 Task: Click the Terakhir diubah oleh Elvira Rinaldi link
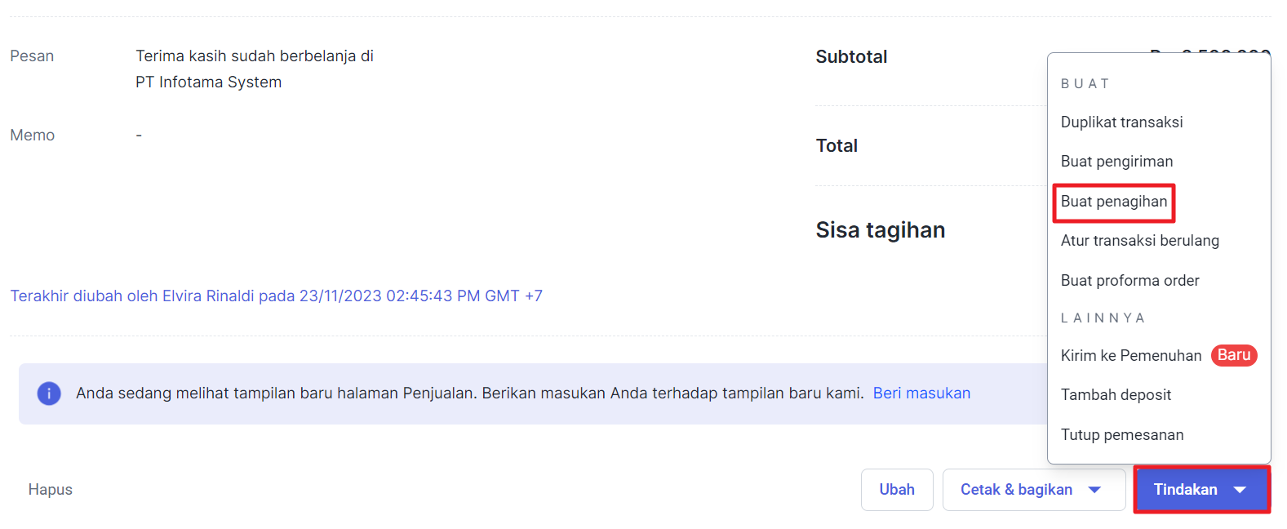[276, 296]
